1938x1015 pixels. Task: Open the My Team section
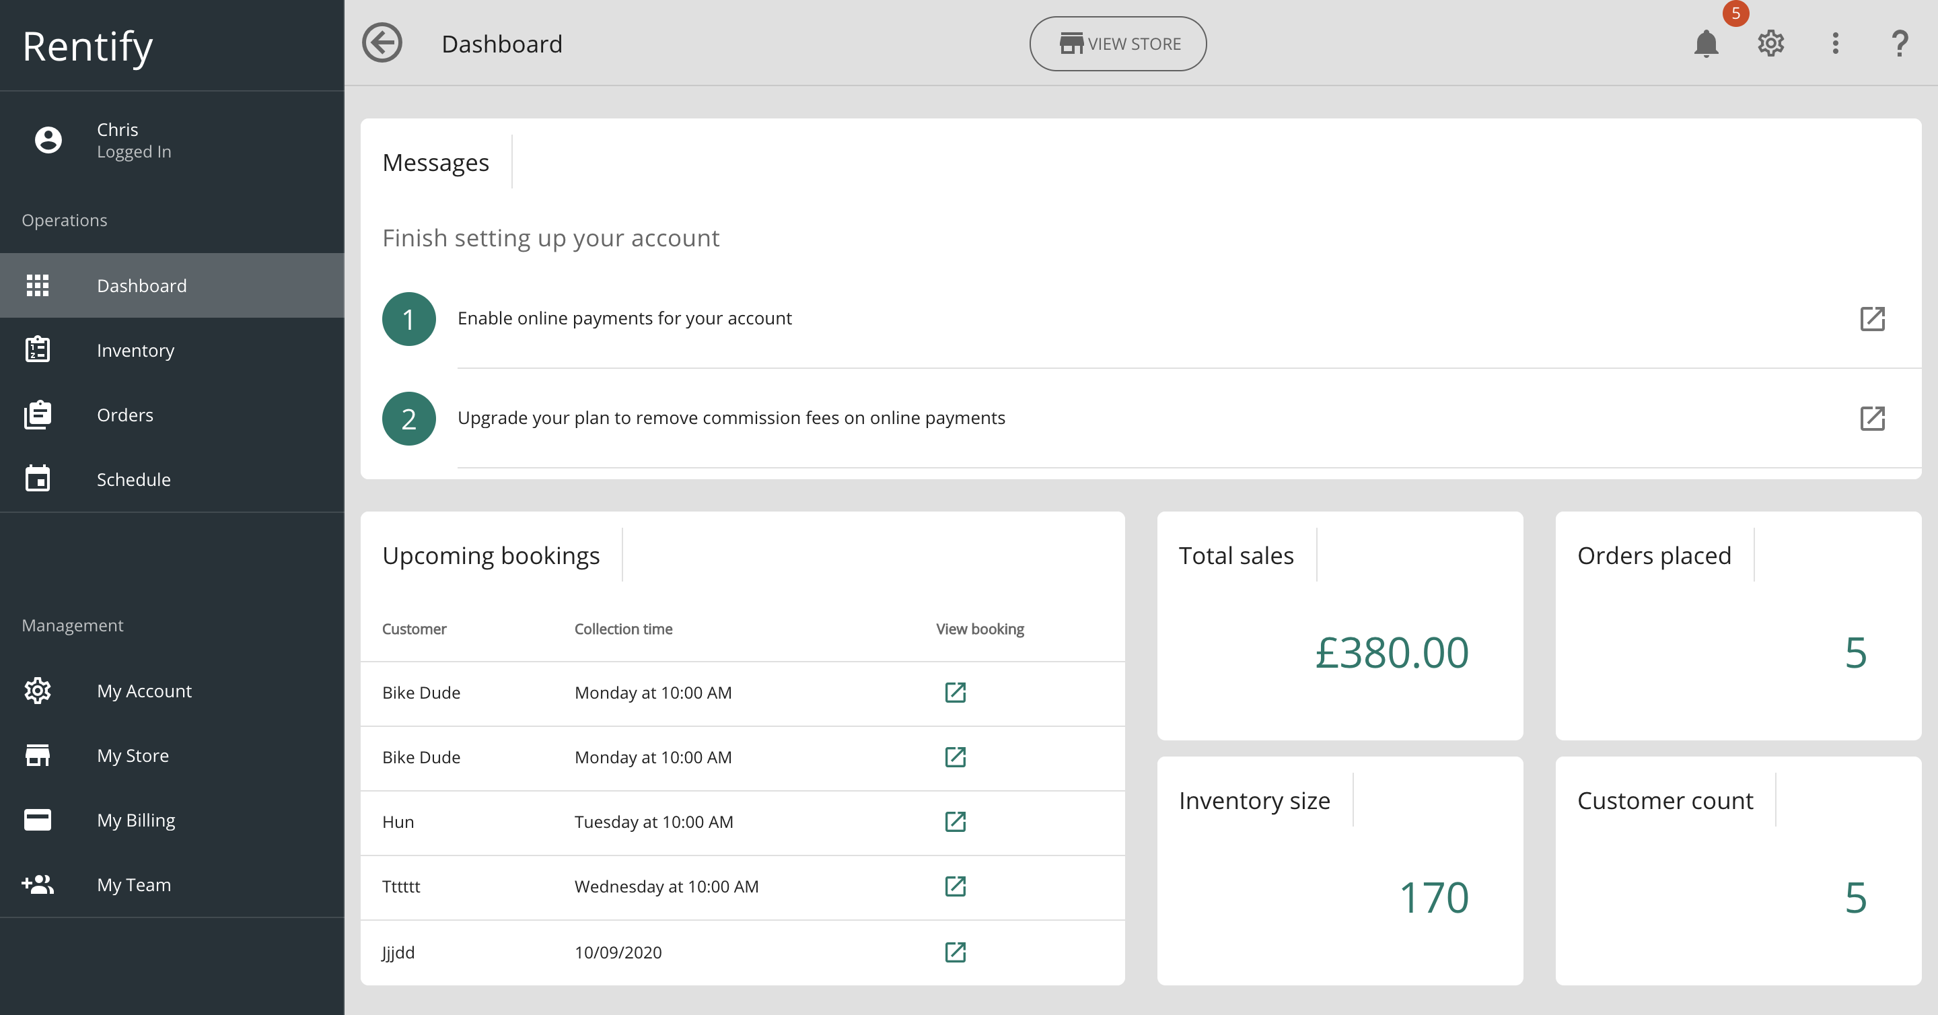click(x=133, y=885)
